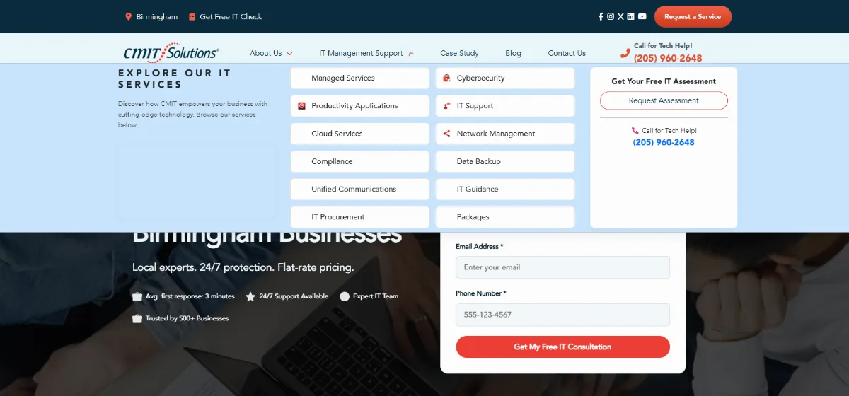Click the star icon beside 24/7 Support Available
The height and width of the screenshot is (396, 849).
pos(250,296)
